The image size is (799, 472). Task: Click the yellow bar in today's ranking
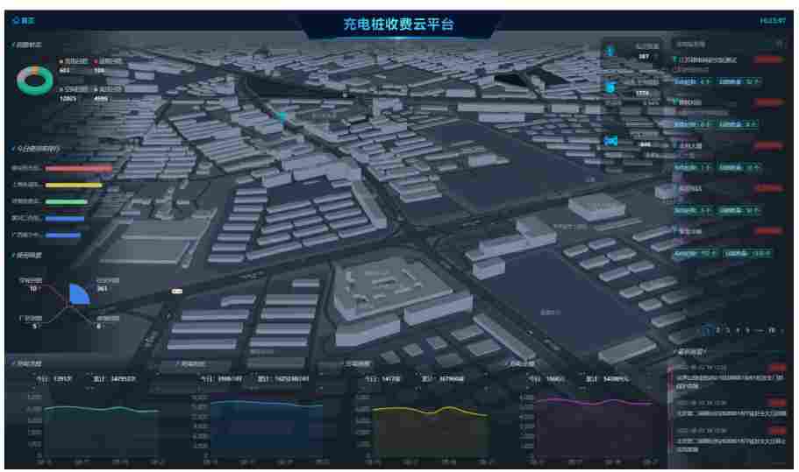click(x=74, y=185)
